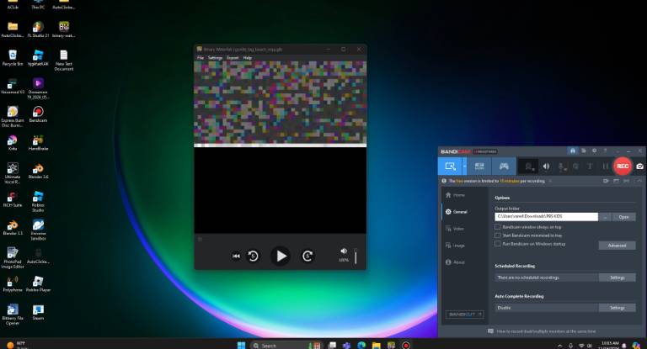
Task: Open the Help menu in Binary Waterfall
Action: coord(247,58)
